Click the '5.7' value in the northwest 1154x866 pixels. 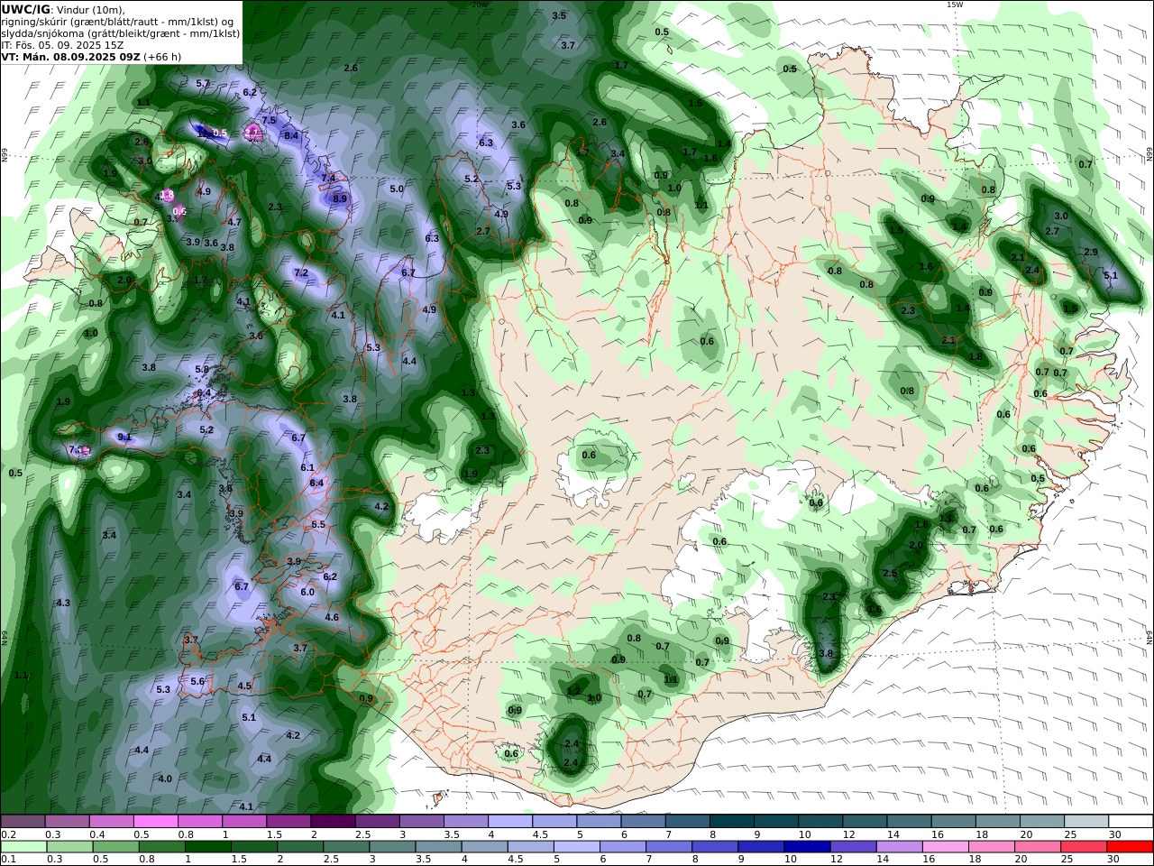click(x=203, y=83)
